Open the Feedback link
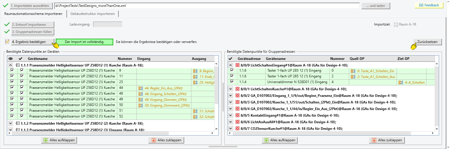 pos(429,5)
